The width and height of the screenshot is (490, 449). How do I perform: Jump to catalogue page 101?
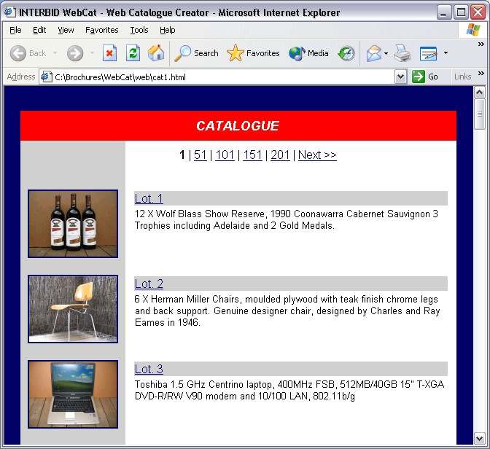225,155
